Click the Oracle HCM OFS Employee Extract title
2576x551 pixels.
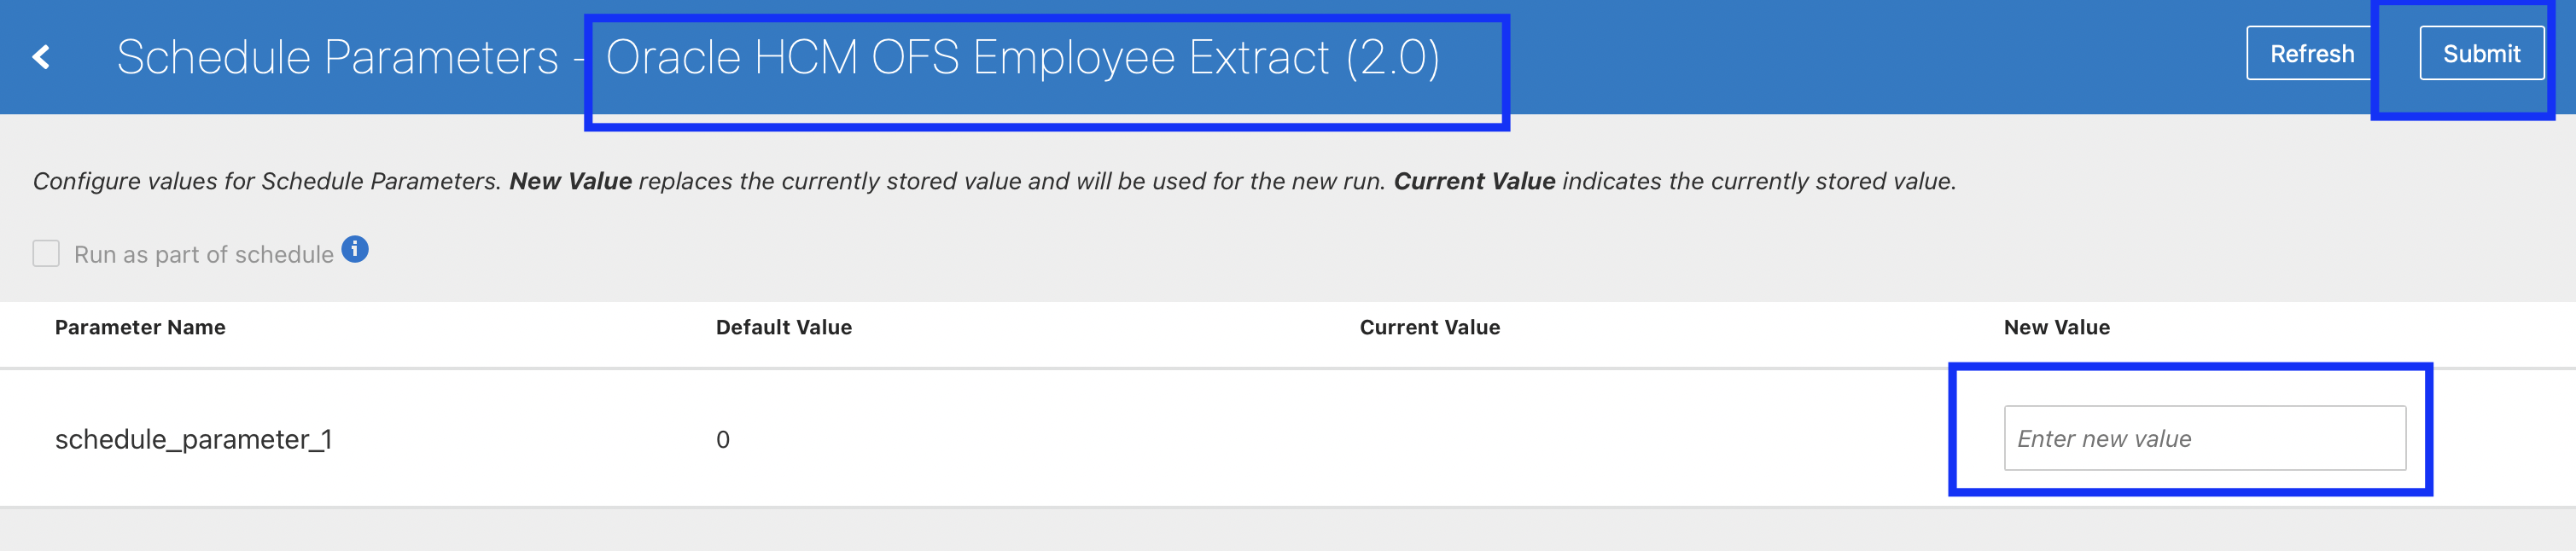point(967,57)
